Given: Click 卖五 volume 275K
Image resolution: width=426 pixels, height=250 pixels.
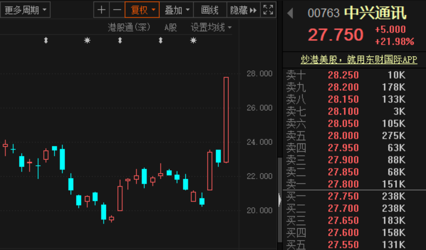Looking at the screenshot, I should tap(394, 135).
